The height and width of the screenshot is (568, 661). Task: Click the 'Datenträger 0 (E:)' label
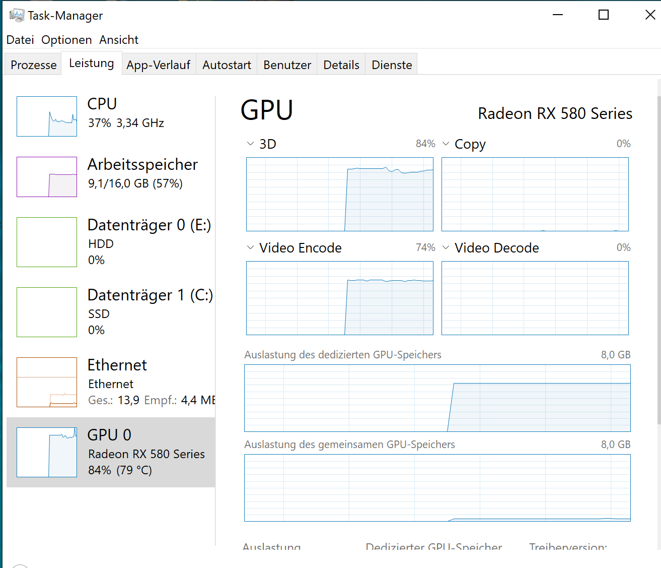tap(149, 225)
